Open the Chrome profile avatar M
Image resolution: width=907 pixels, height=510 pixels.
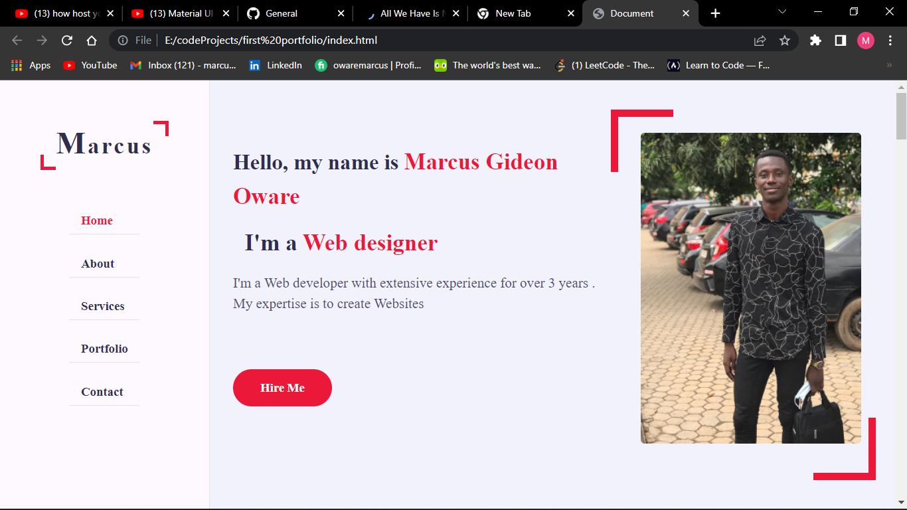(x=865, y=40)
